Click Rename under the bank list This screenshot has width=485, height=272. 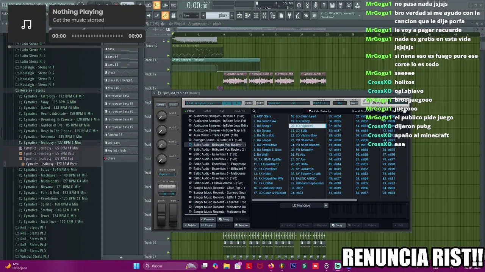(208, 219)
